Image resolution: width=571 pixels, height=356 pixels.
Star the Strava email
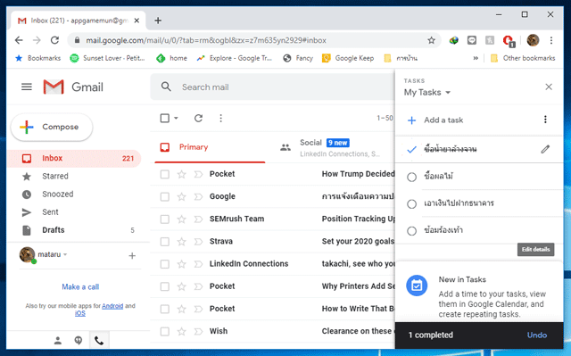[181, 242]
